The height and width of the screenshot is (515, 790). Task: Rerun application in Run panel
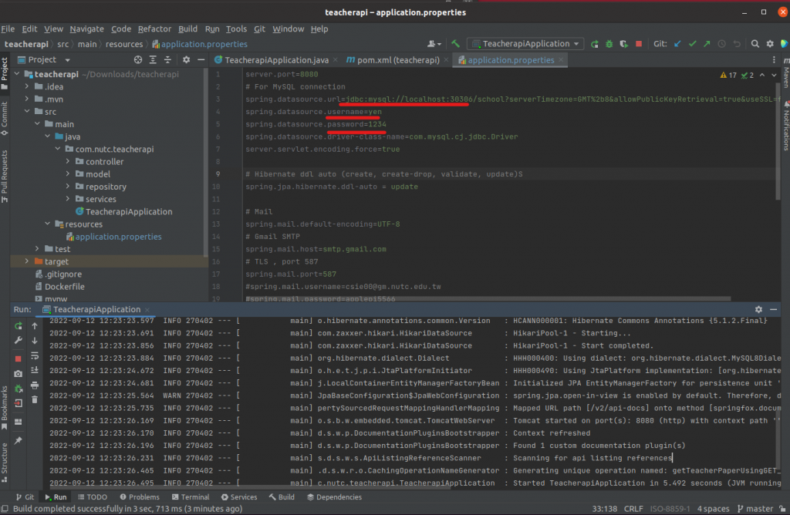point(19,325)
